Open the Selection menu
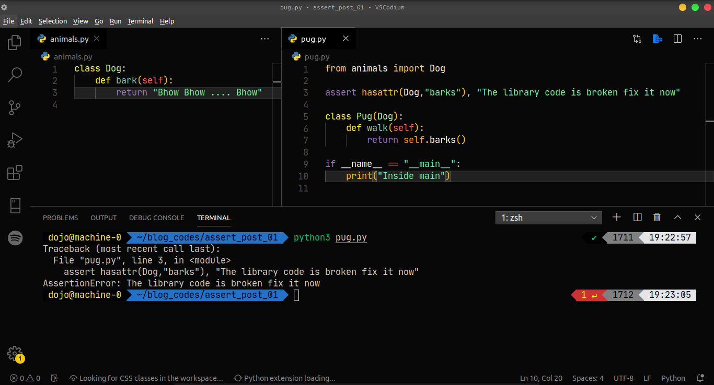The height and width of the screenshot is (385, 714). click(x=53, y=21)
